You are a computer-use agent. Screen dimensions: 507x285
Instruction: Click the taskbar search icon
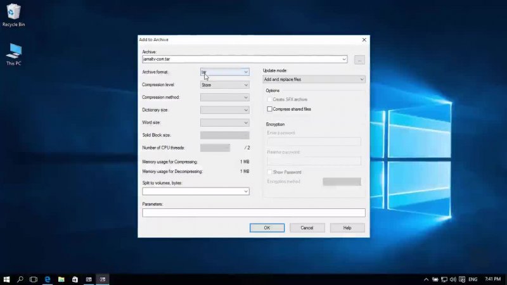[x=20, y=279]
